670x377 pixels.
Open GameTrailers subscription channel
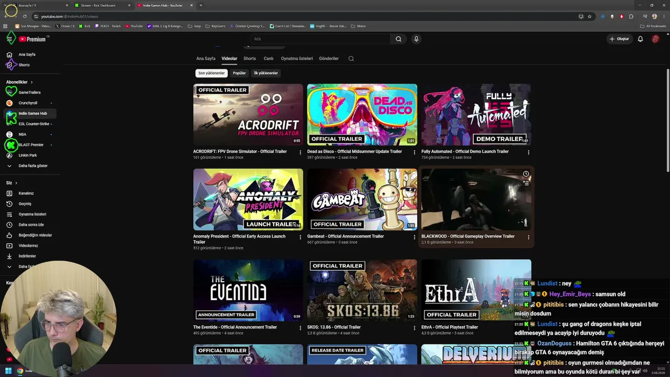[x=30, y=93]
